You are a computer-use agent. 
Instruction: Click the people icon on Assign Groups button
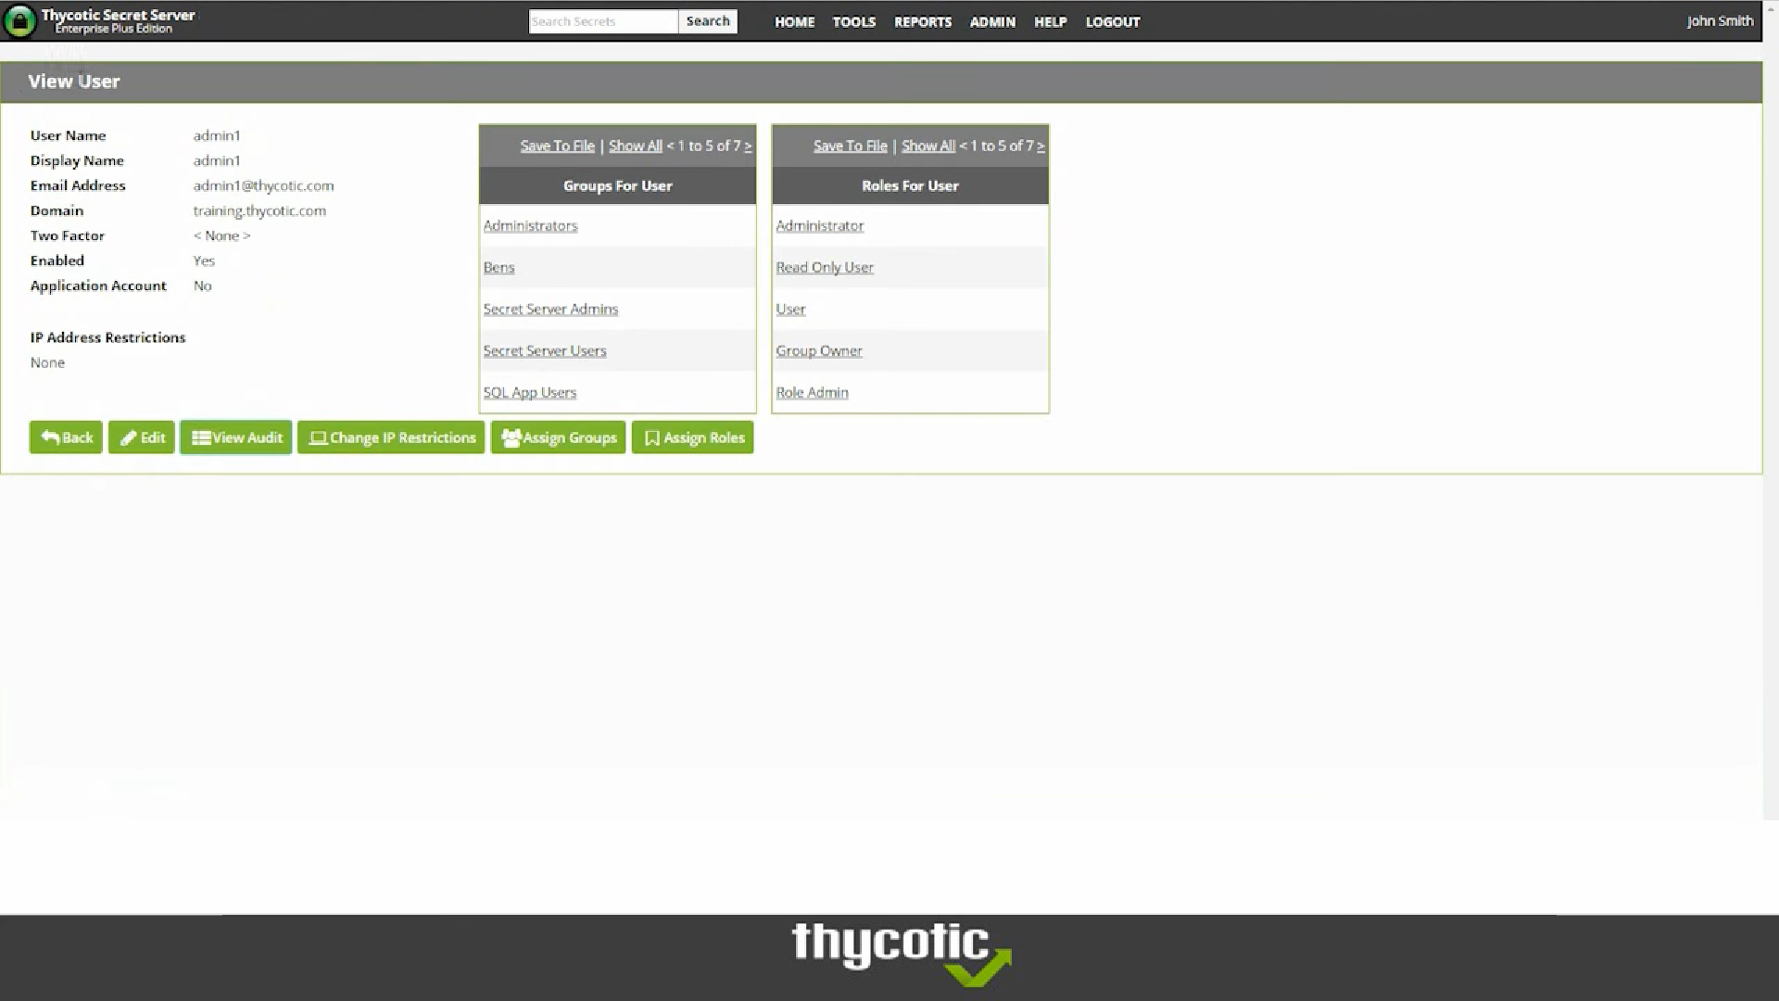[511, 437]
